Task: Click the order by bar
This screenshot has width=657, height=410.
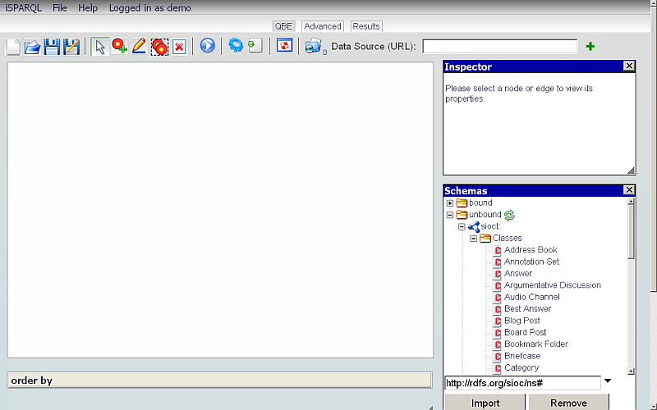Action: point(219,380)
